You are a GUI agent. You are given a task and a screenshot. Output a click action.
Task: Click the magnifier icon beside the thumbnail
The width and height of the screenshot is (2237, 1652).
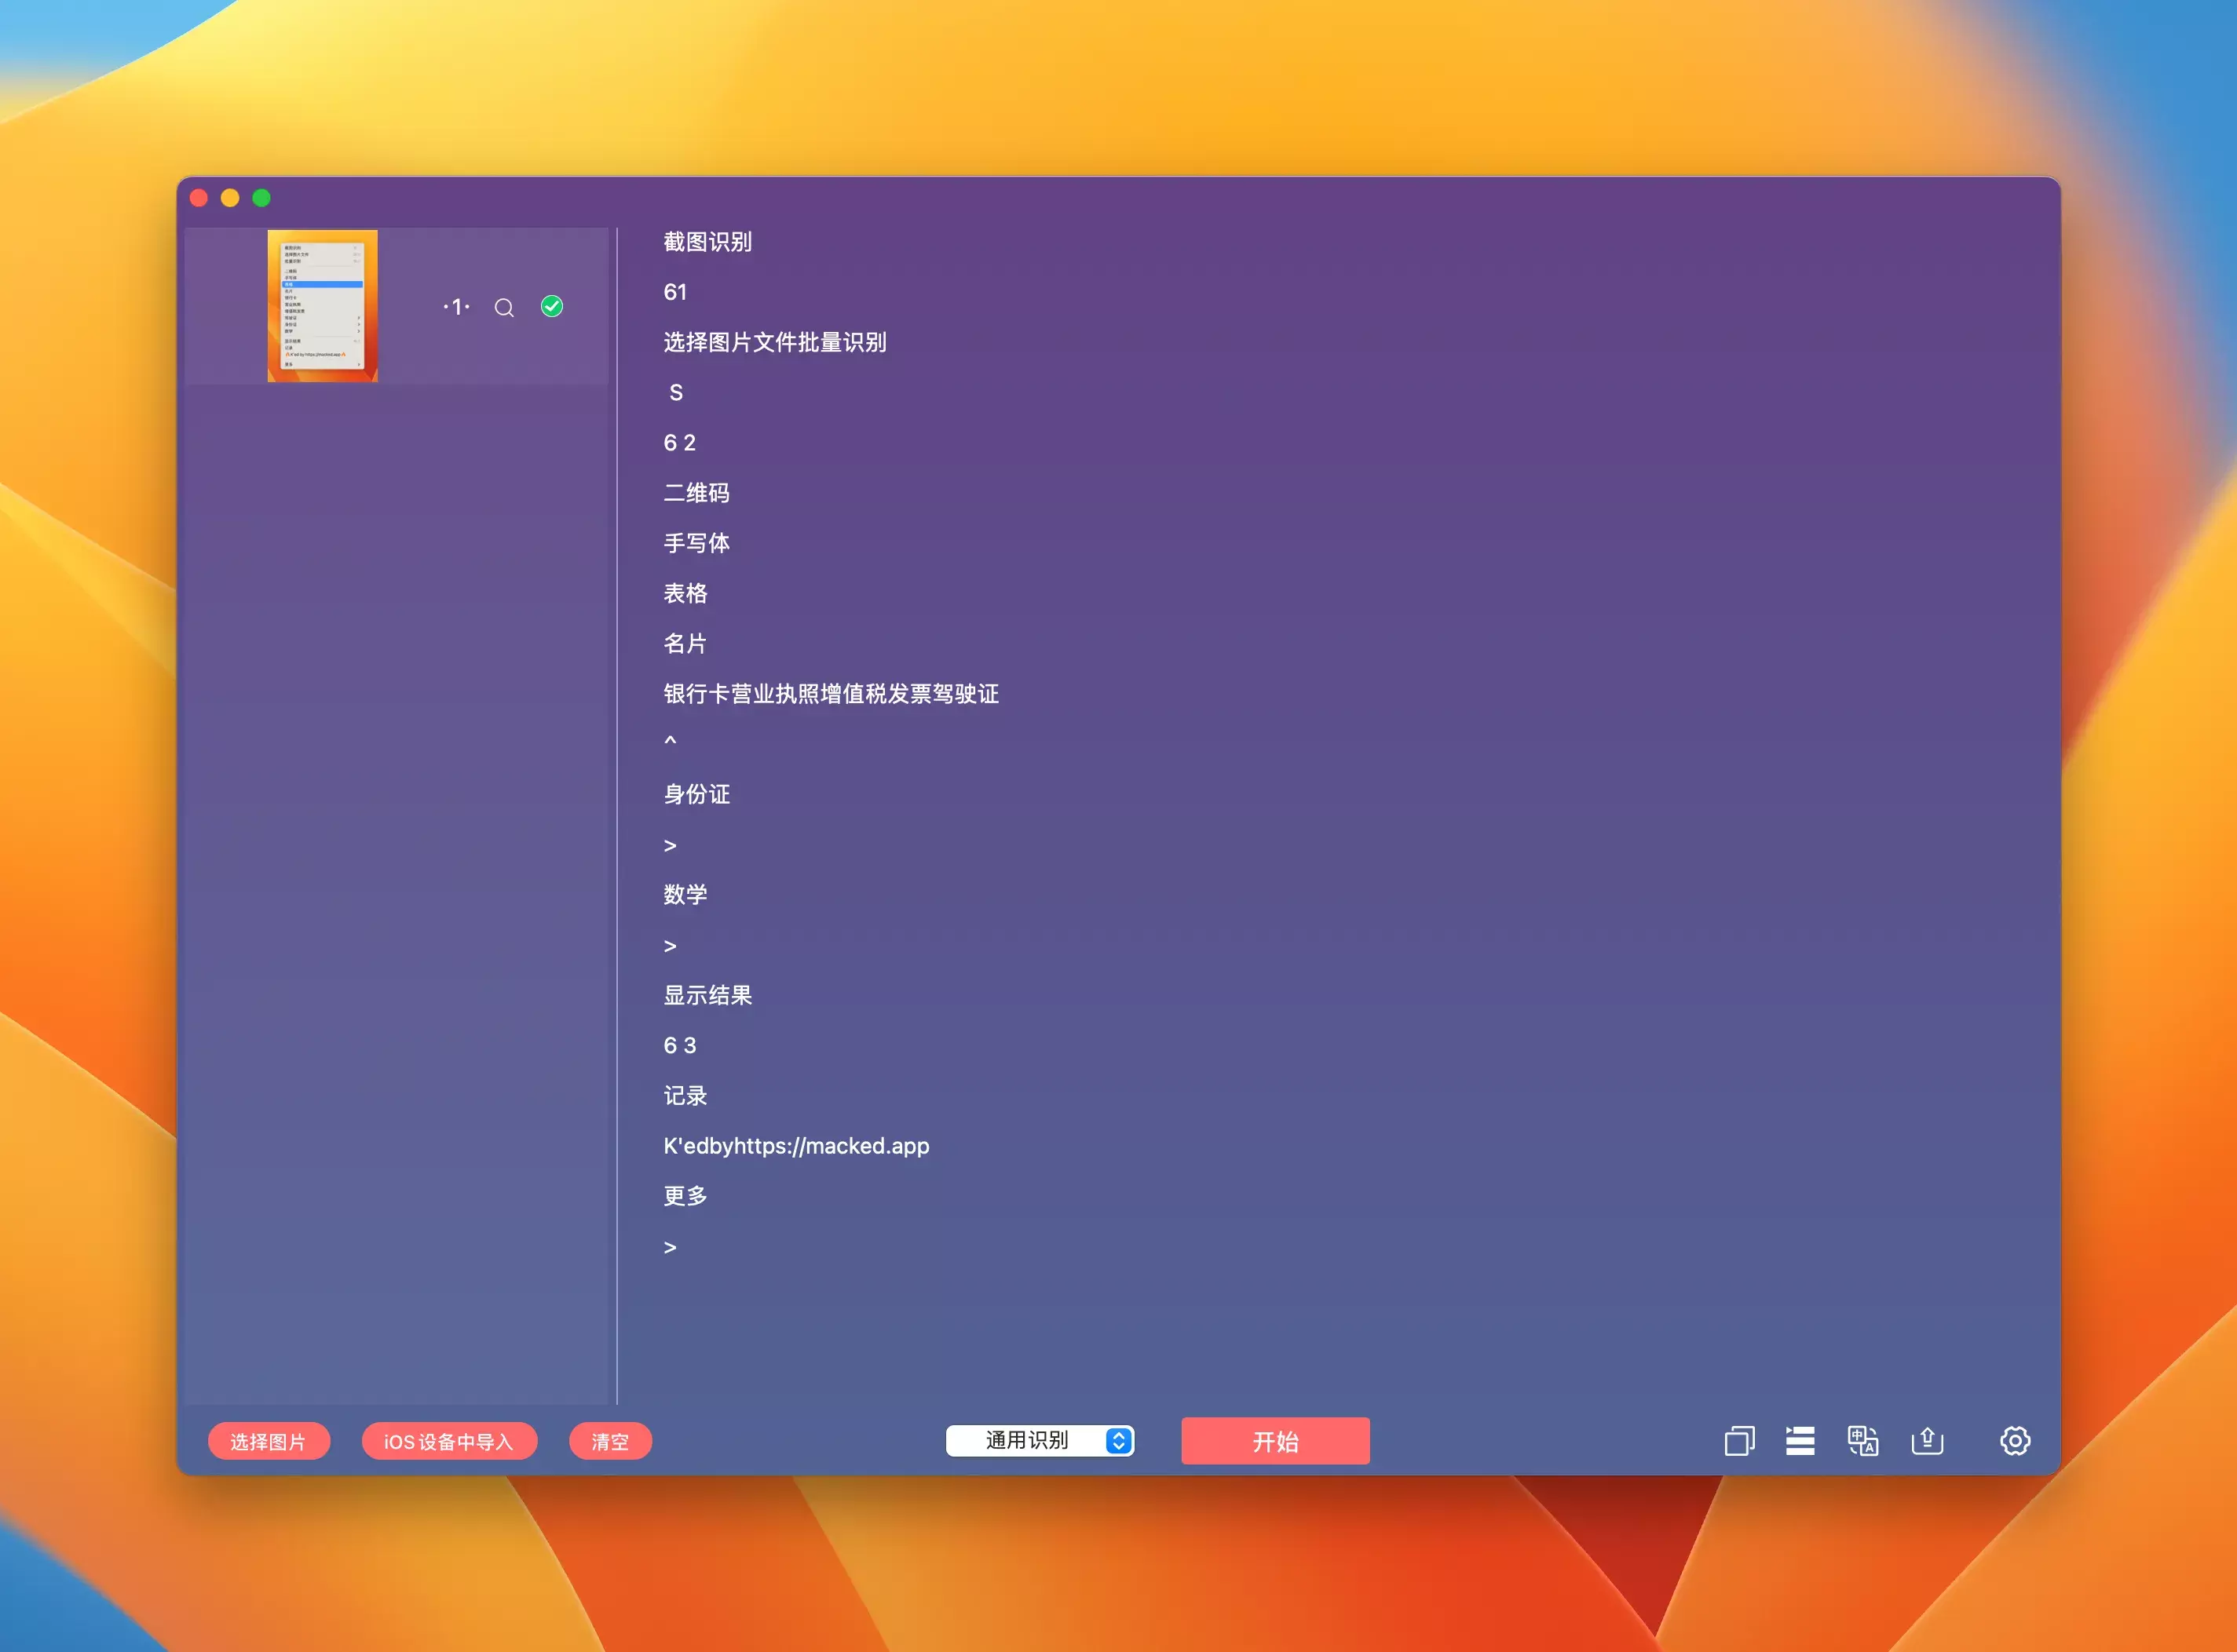[x=504, y=308]
